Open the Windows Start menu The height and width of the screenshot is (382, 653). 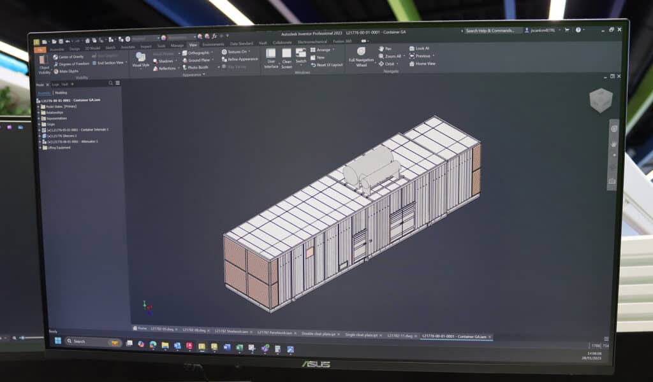[x=58, y=341]
